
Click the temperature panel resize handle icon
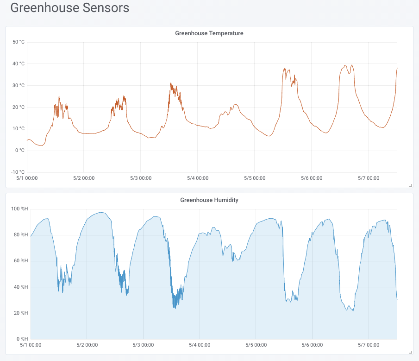(x=411, y=185)
